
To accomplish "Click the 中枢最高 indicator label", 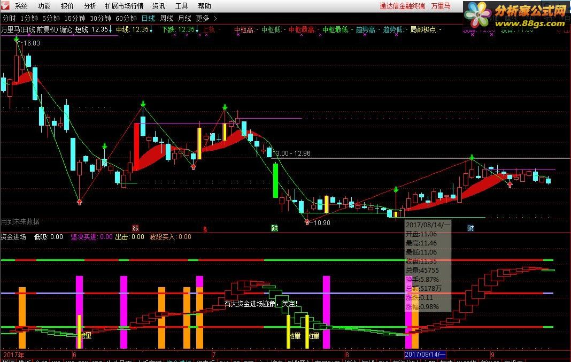I will [304, 29].
